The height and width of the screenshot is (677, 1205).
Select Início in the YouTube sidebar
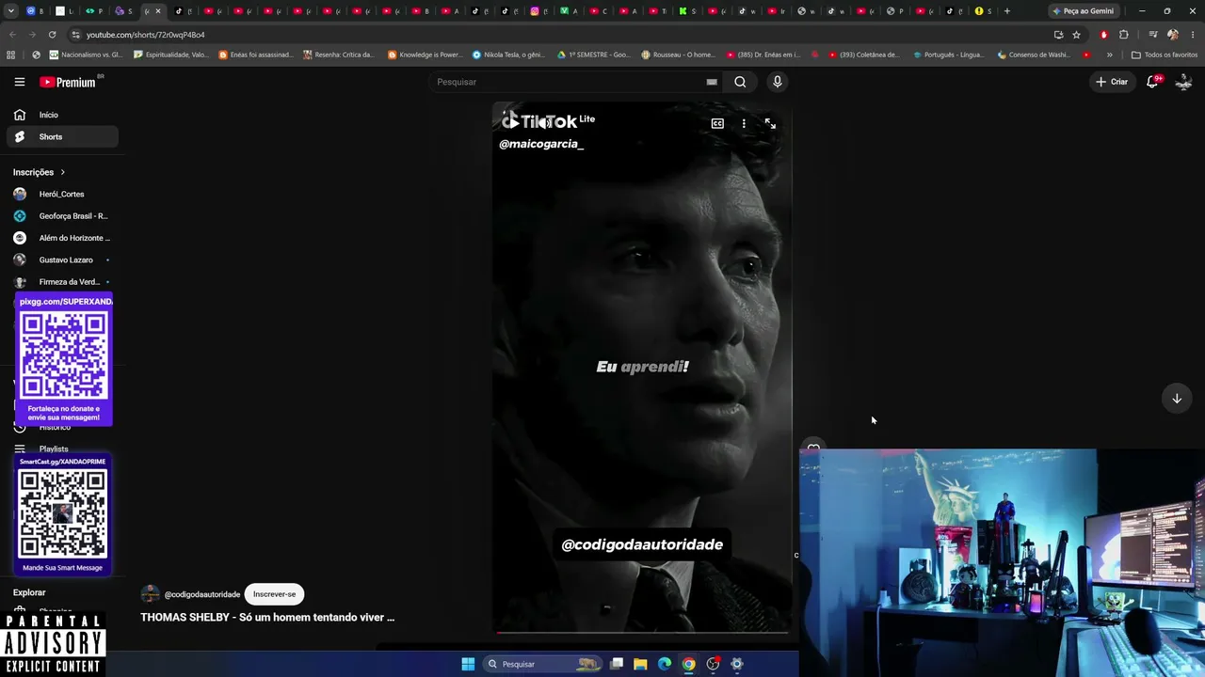(62, 115)
